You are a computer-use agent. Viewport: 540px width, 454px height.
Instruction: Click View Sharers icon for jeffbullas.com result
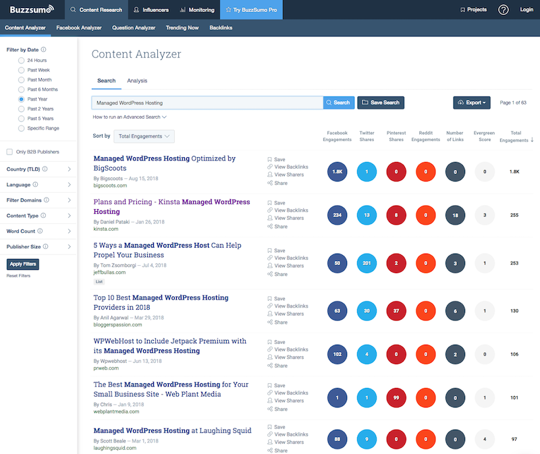(x=269, y=265)
